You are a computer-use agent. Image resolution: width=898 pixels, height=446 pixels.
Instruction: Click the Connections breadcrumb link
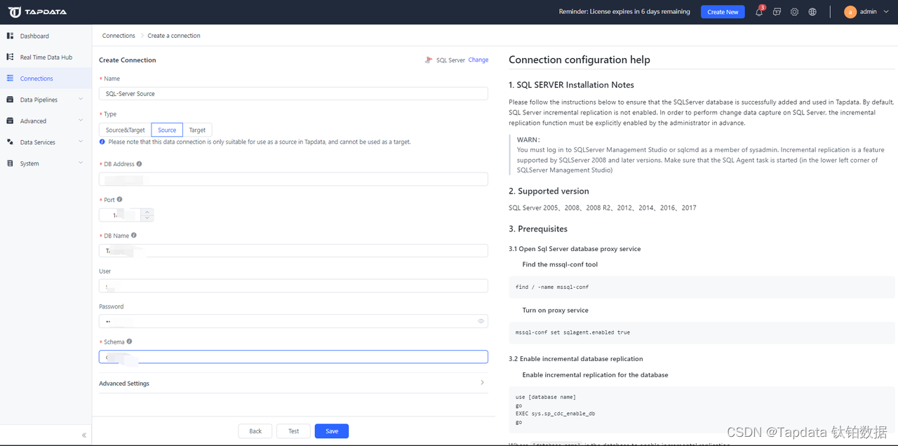pyautogui.click(x=119, y=36)
